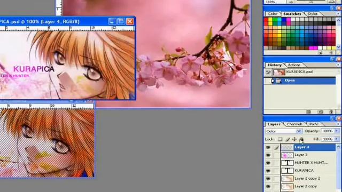Pick the pure blue swatch in the first row
The height and width of the screenshot is (192, 342).
coord(284,20)
